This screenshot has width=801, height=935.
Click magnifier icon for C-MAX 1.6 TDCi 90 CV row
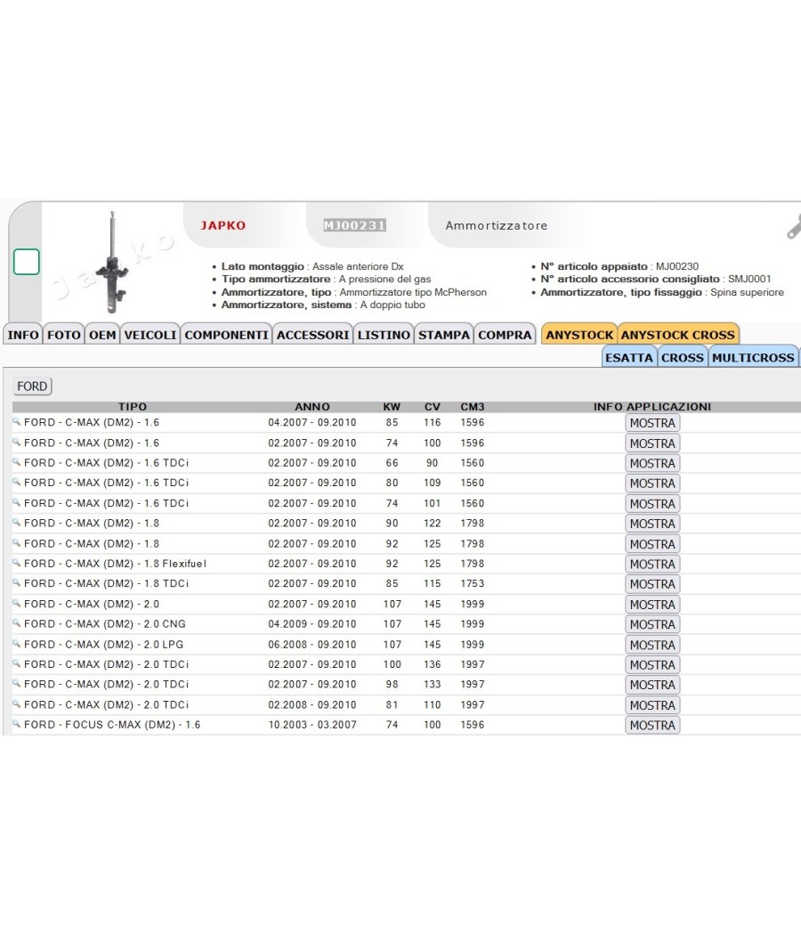point(17,462)
